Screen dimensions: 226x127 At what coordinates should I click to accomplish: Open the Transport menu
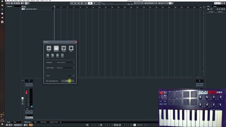tap(33, 1)
